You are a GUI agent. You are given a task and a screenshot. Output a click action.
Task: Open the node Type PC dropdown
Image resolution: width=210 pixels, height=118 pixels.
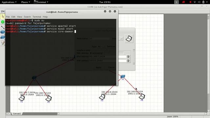(102, 47)
